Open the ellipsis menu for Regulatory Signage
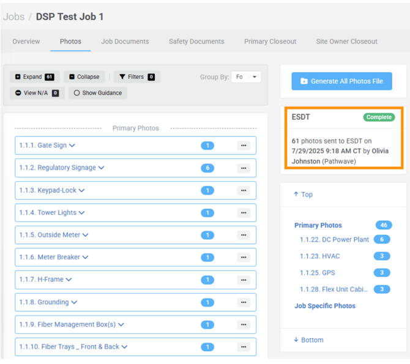Viewport: 410px width, 364px height. click(244, 168)
